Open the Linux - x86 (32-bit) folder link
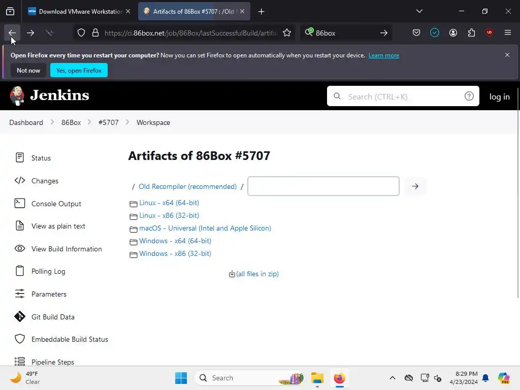Screen dimensions: 520x390 click(169, 215)
